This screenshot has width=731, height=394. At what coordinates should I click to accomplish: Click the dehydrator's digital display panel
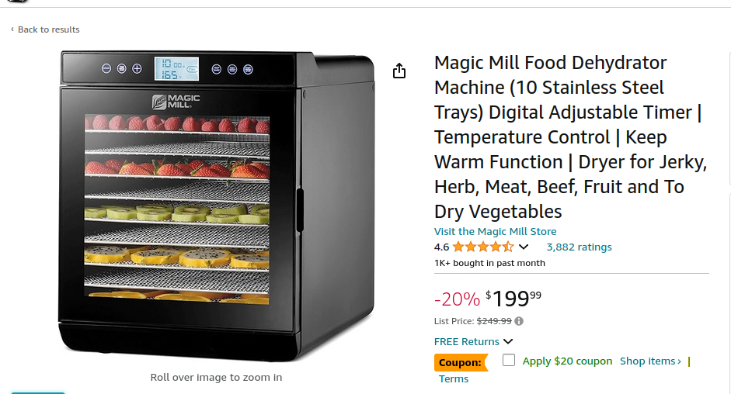click(176, 69)
